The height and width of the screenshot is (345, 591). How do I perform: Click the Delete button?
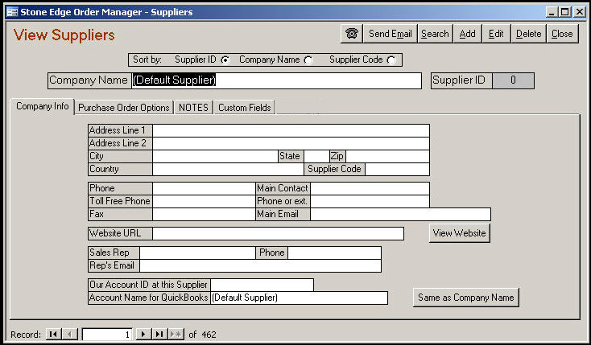[528, 34]
